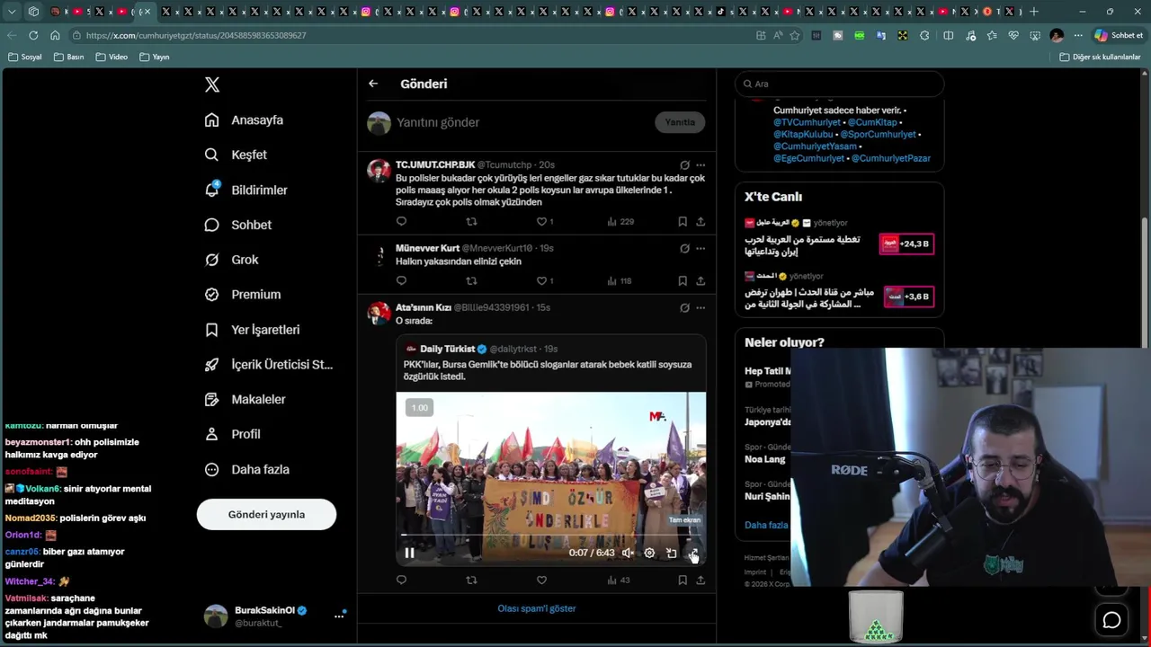1151x647 pixels.
Task: Click Grok icon on Ata'sının Kızı's reply
Action: 684,307
